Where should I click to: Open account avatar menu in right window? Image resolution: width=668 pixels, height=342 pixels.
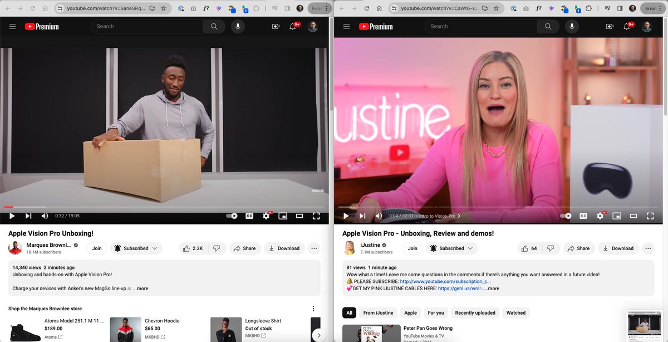[x=647, y=26]
